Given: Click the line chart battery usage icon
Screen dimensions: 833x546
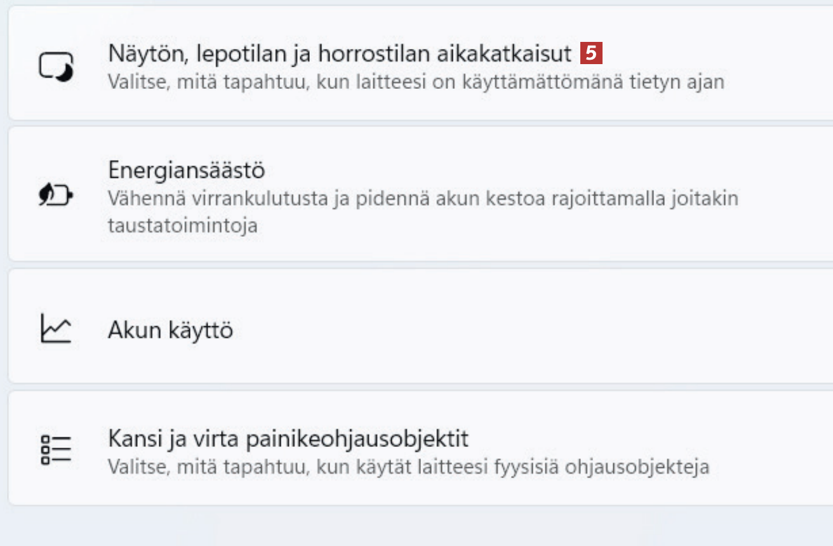Looking at the screenshot, I should click(x=56, y=330).
